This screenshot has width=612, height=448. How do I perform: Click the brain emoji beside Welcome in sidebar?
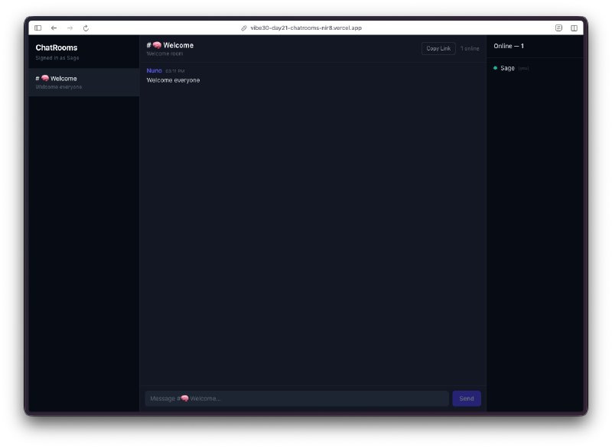(x=46, y=78)
